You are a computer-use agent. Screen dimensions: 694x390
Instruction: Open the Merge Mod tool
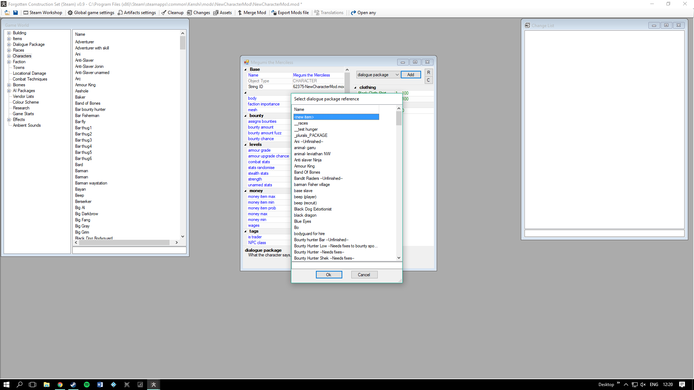[252, 13]
